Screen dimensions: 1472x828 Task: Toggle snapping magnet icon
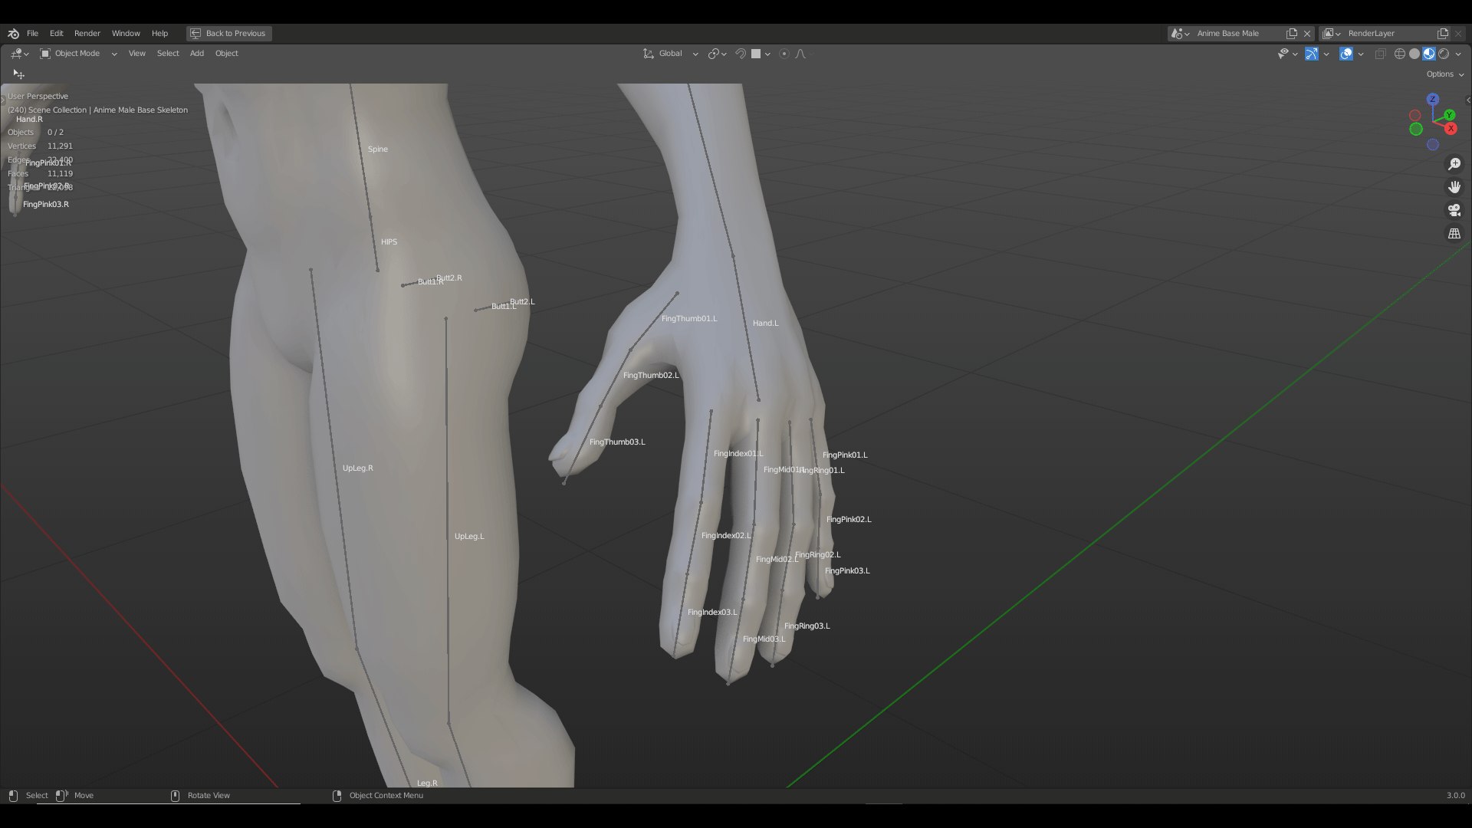(x=741, y=54)
